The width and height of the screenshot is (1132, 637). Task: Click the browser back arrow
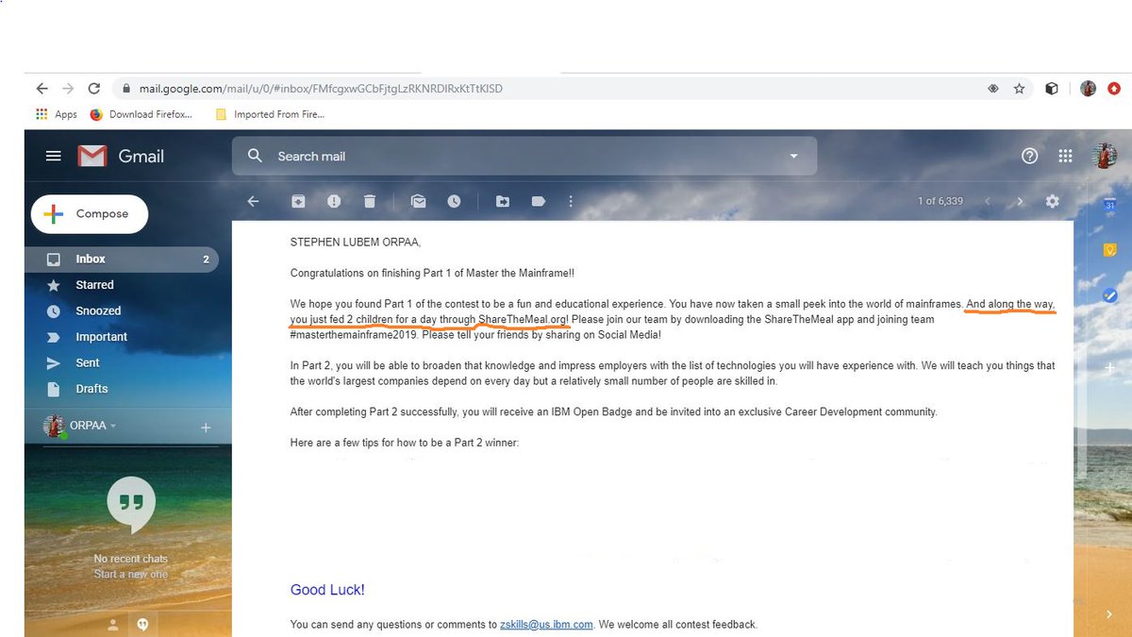point(42,89)
